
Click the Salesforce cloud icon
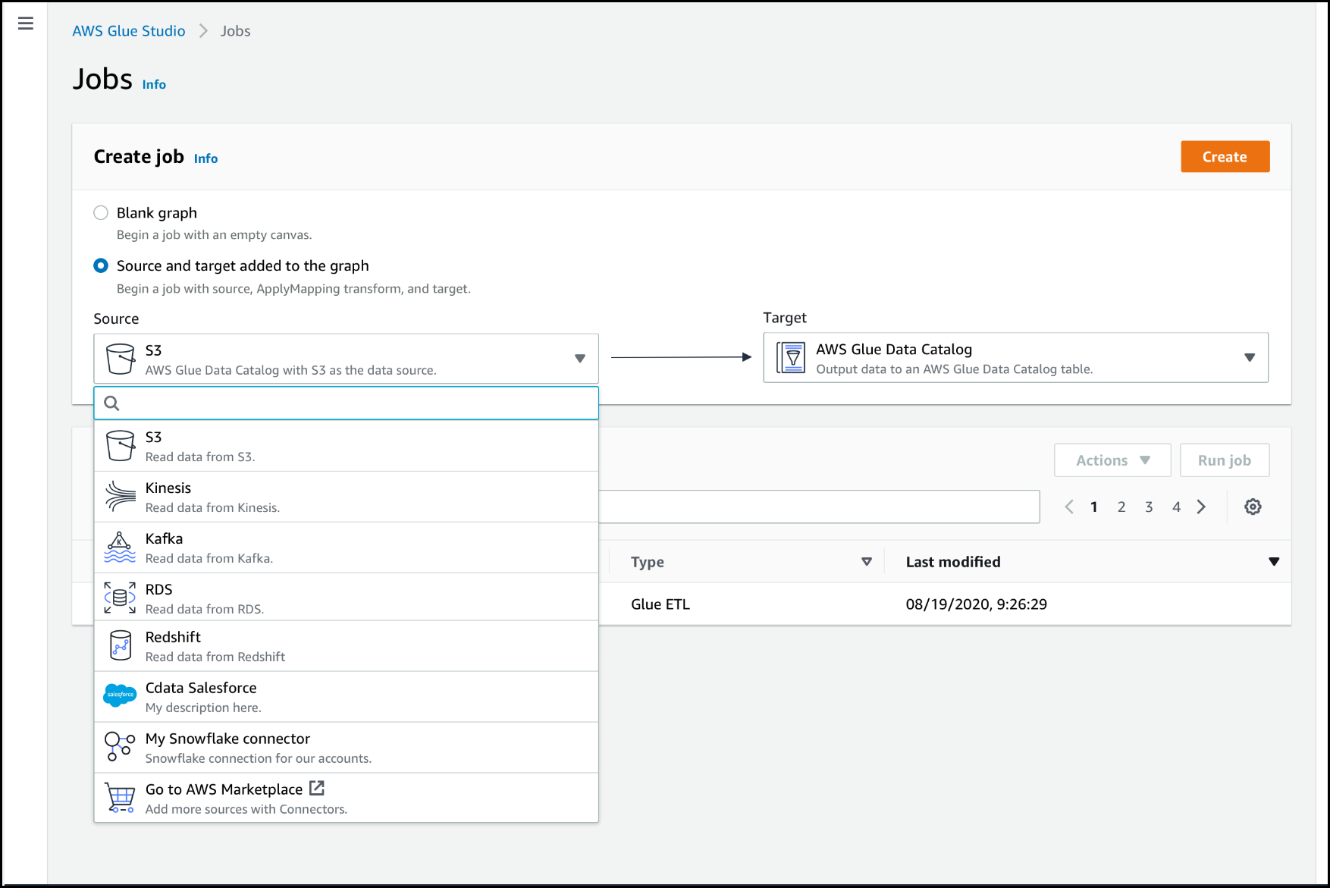pyautogui.click(x=120, y=695)
